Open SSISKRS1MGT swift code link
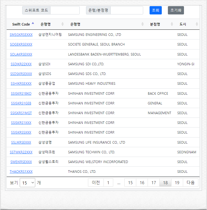Screen dimensions: 207x210 coord(21,113)
